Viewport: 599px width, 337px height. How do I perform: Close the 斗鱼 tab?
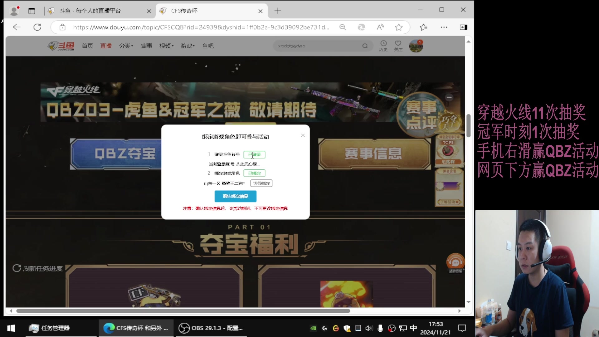149,11
